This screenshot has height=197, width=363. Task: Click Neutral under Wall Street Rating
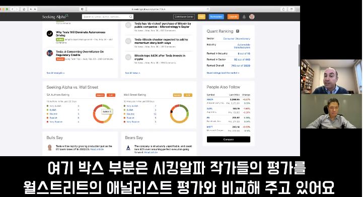tap(130, 114)
